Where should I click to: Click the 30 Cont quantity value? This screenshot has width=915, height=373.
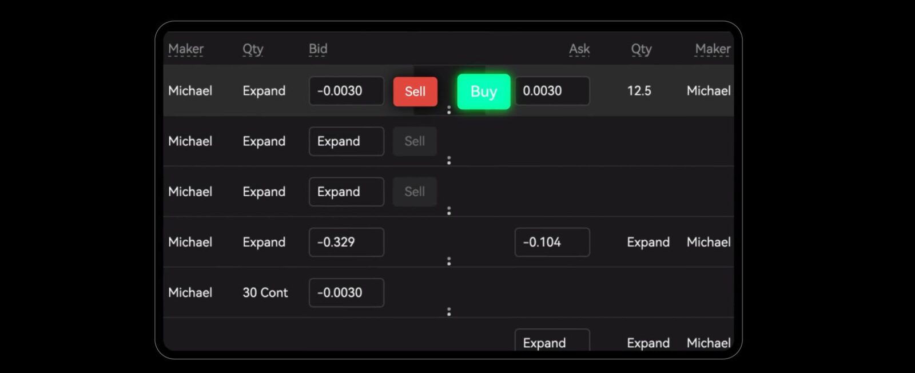(265, 292)
